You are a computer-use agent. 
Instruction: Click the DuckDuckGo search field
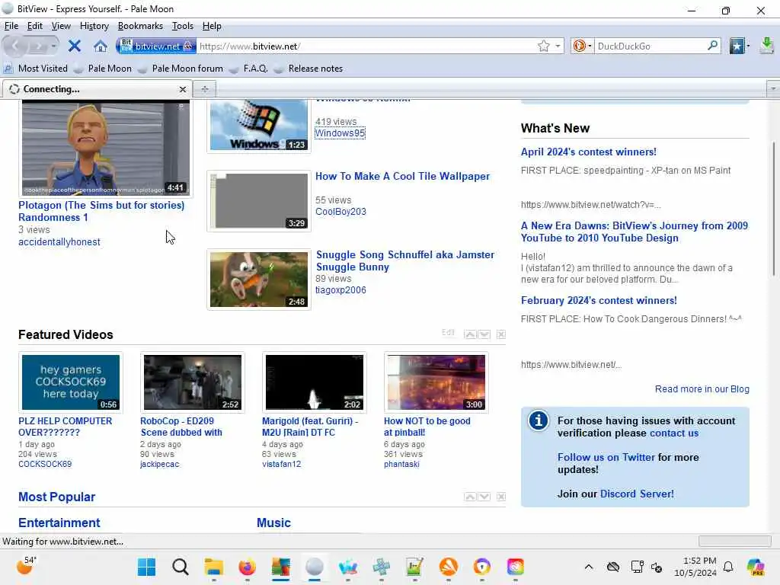pyautogui.click(x=651, y=46)
